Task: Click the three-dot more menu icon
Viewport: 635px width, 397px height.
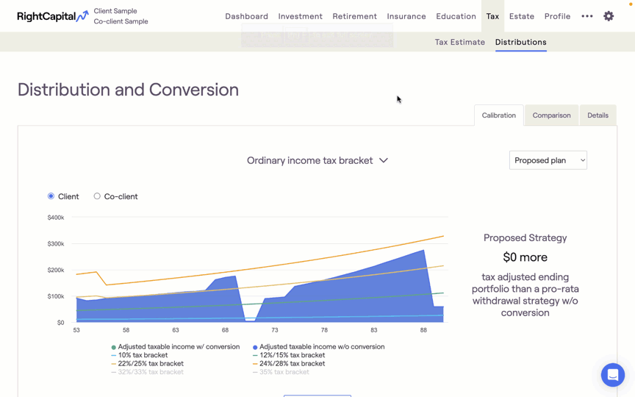Action: coord(586,16)
